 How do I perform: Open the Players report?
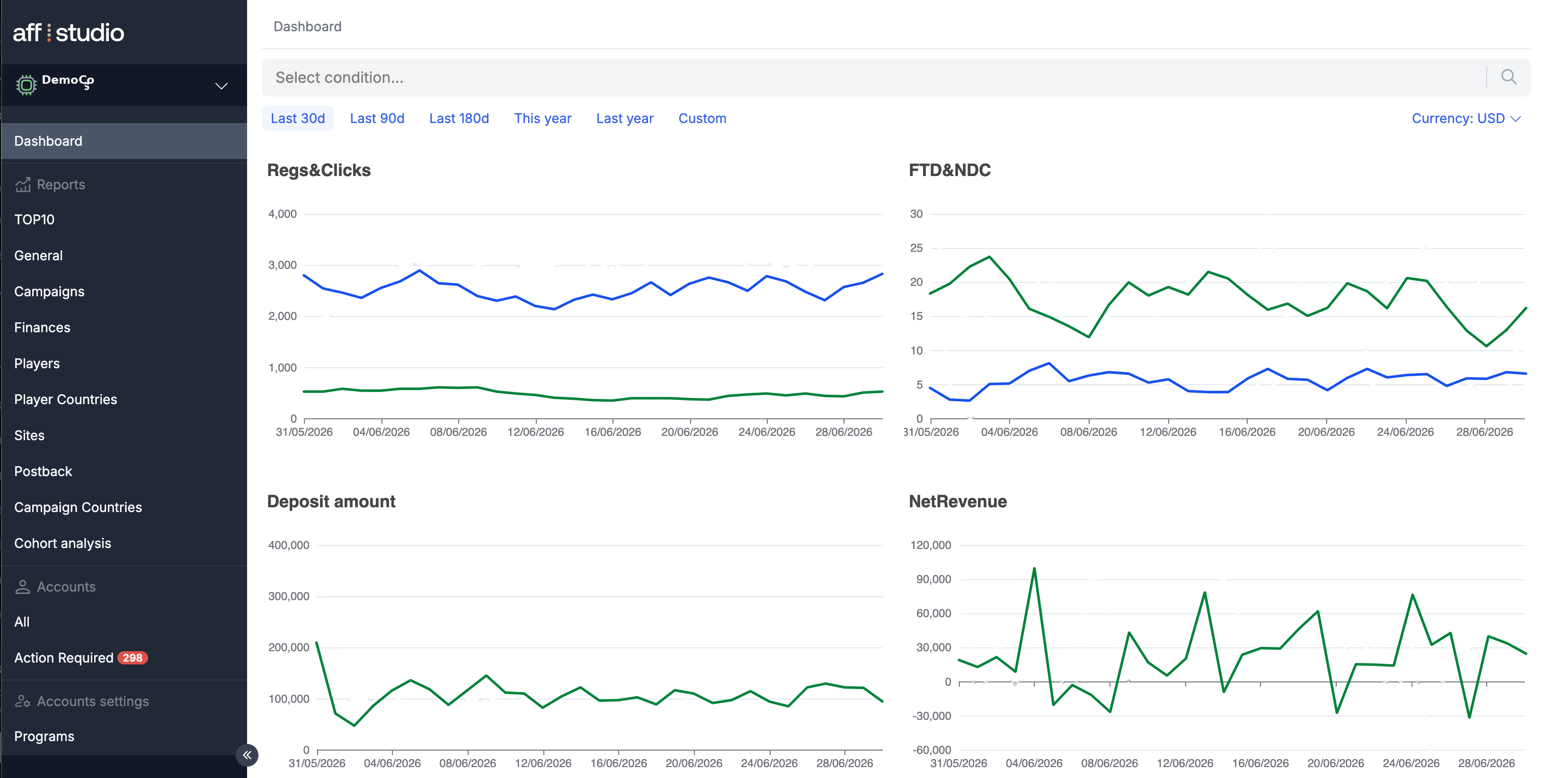point(36,363)
